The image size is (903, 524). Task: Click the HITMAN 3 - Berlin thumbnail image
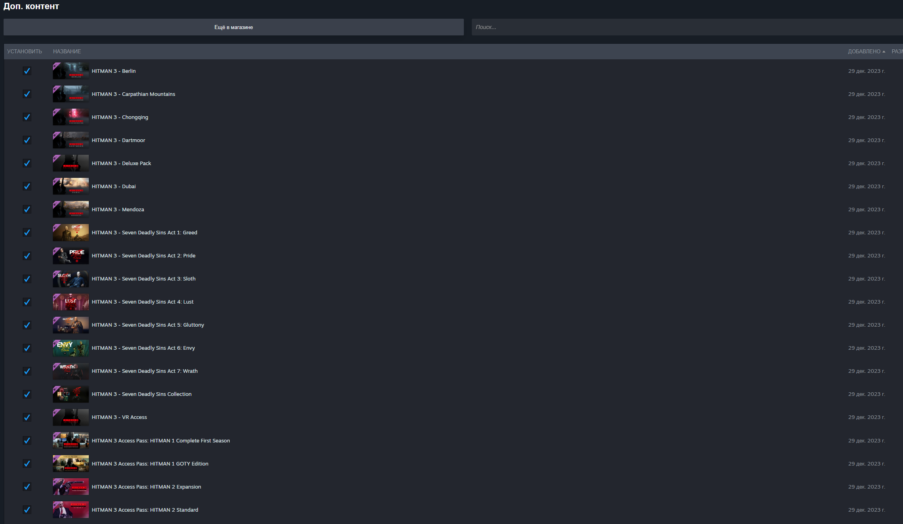coord(71,71)
